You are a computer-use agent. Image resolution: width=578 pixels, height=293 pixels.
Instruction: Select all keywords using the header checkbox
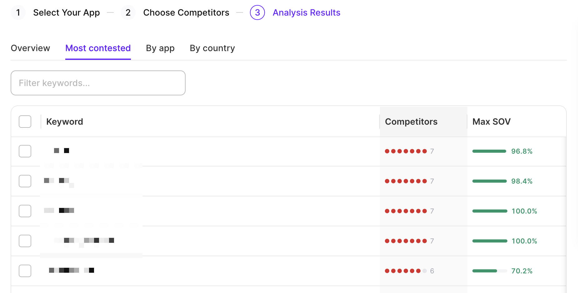click(25, 122)
